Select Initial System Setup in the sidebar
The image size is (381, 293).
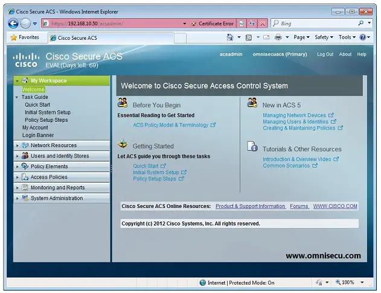tap(48, 112)
